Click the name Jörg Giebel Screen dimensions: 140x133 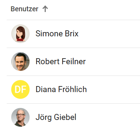[x=56, y=117]
